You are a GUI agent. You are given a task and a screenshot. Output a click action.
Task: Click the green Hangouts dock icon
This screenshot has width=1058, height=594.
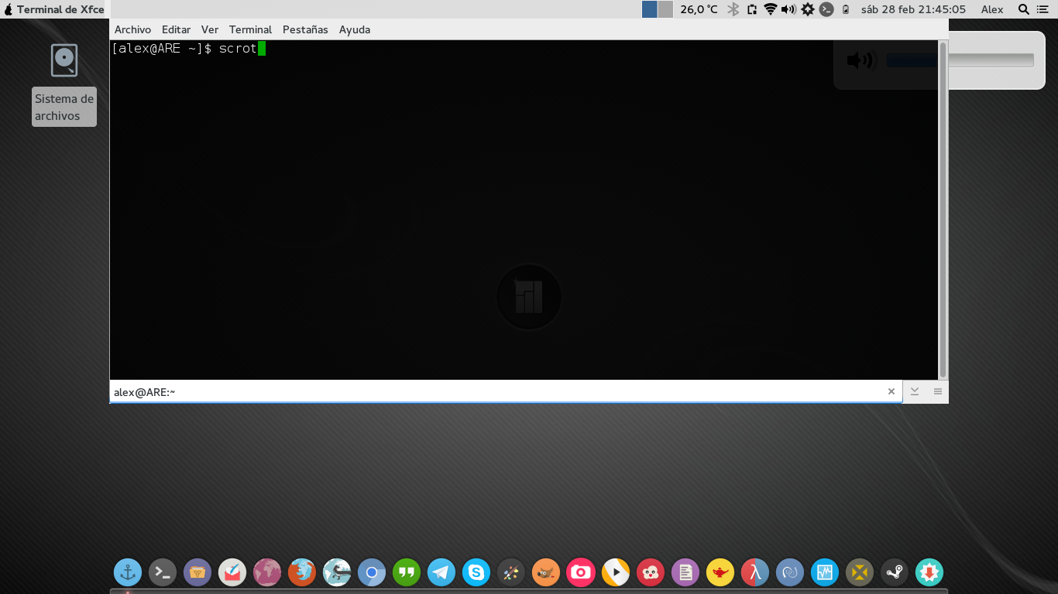[407, 572]
